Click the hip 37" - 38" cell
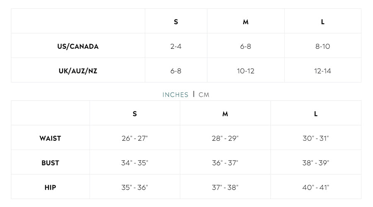The image size is (373, 207). tap(225, 187)
